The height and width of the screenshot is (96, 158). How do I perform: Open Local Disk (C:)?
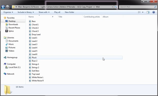click(x=15, y=67)
